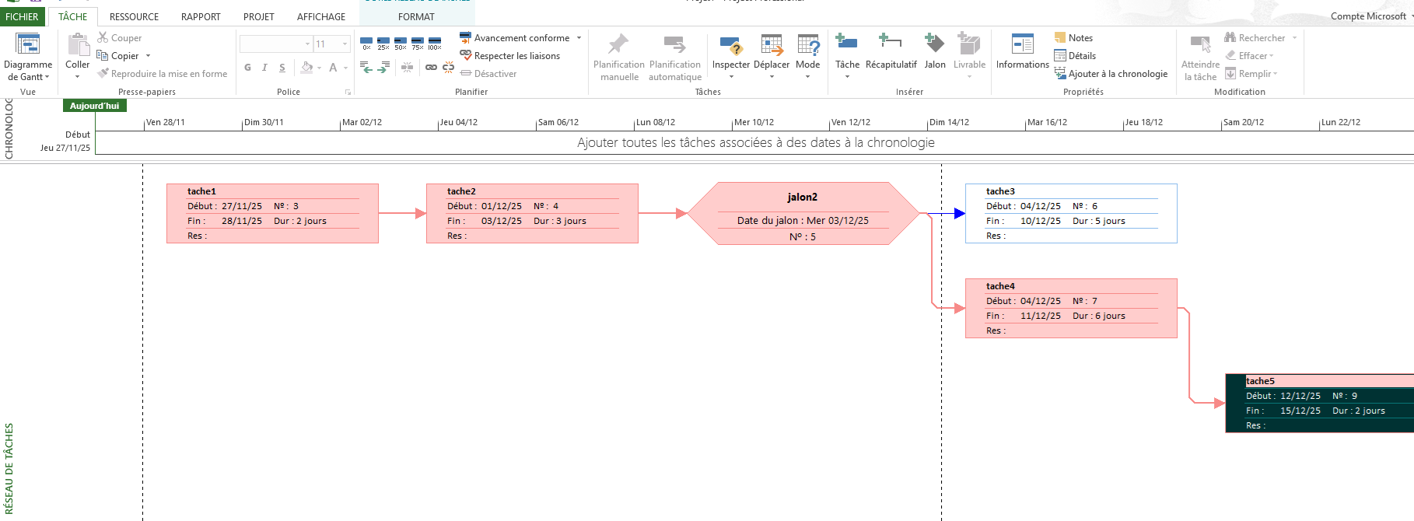Expand the font size dropdown
Screen dimensions: 1414x521
click(x=345, y=44)
